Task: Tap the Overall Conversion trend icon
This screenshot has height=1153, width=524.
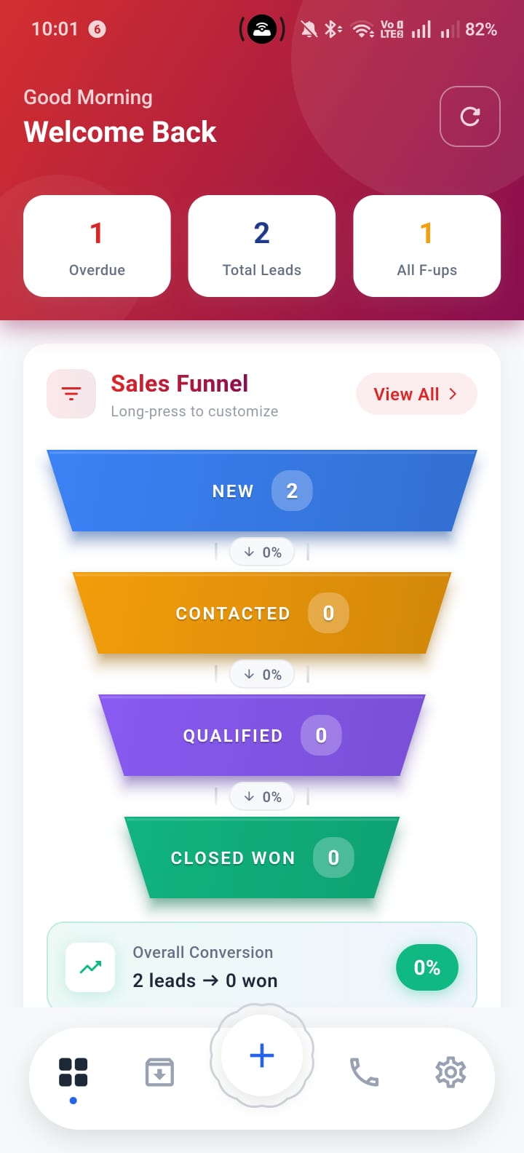Action: (x=90, y=967)
